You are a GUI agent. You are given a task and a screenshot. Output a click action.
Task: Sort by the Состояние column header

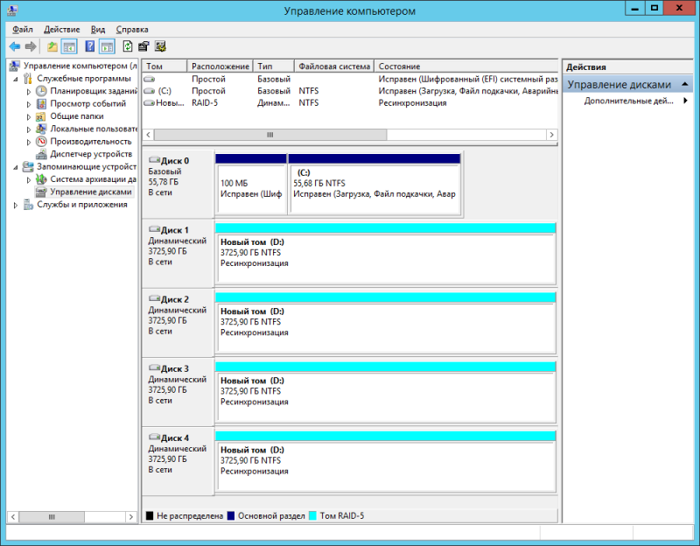(x=466, y=66)
